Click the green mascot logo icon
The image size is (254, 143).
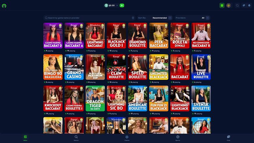coord(4,6)
